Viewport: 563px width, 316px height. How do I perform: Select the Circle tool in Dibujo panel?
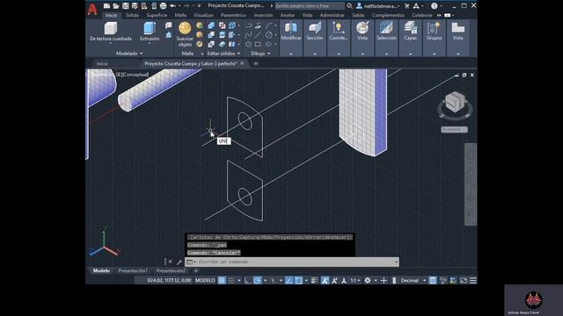click(x=268, y=35)
